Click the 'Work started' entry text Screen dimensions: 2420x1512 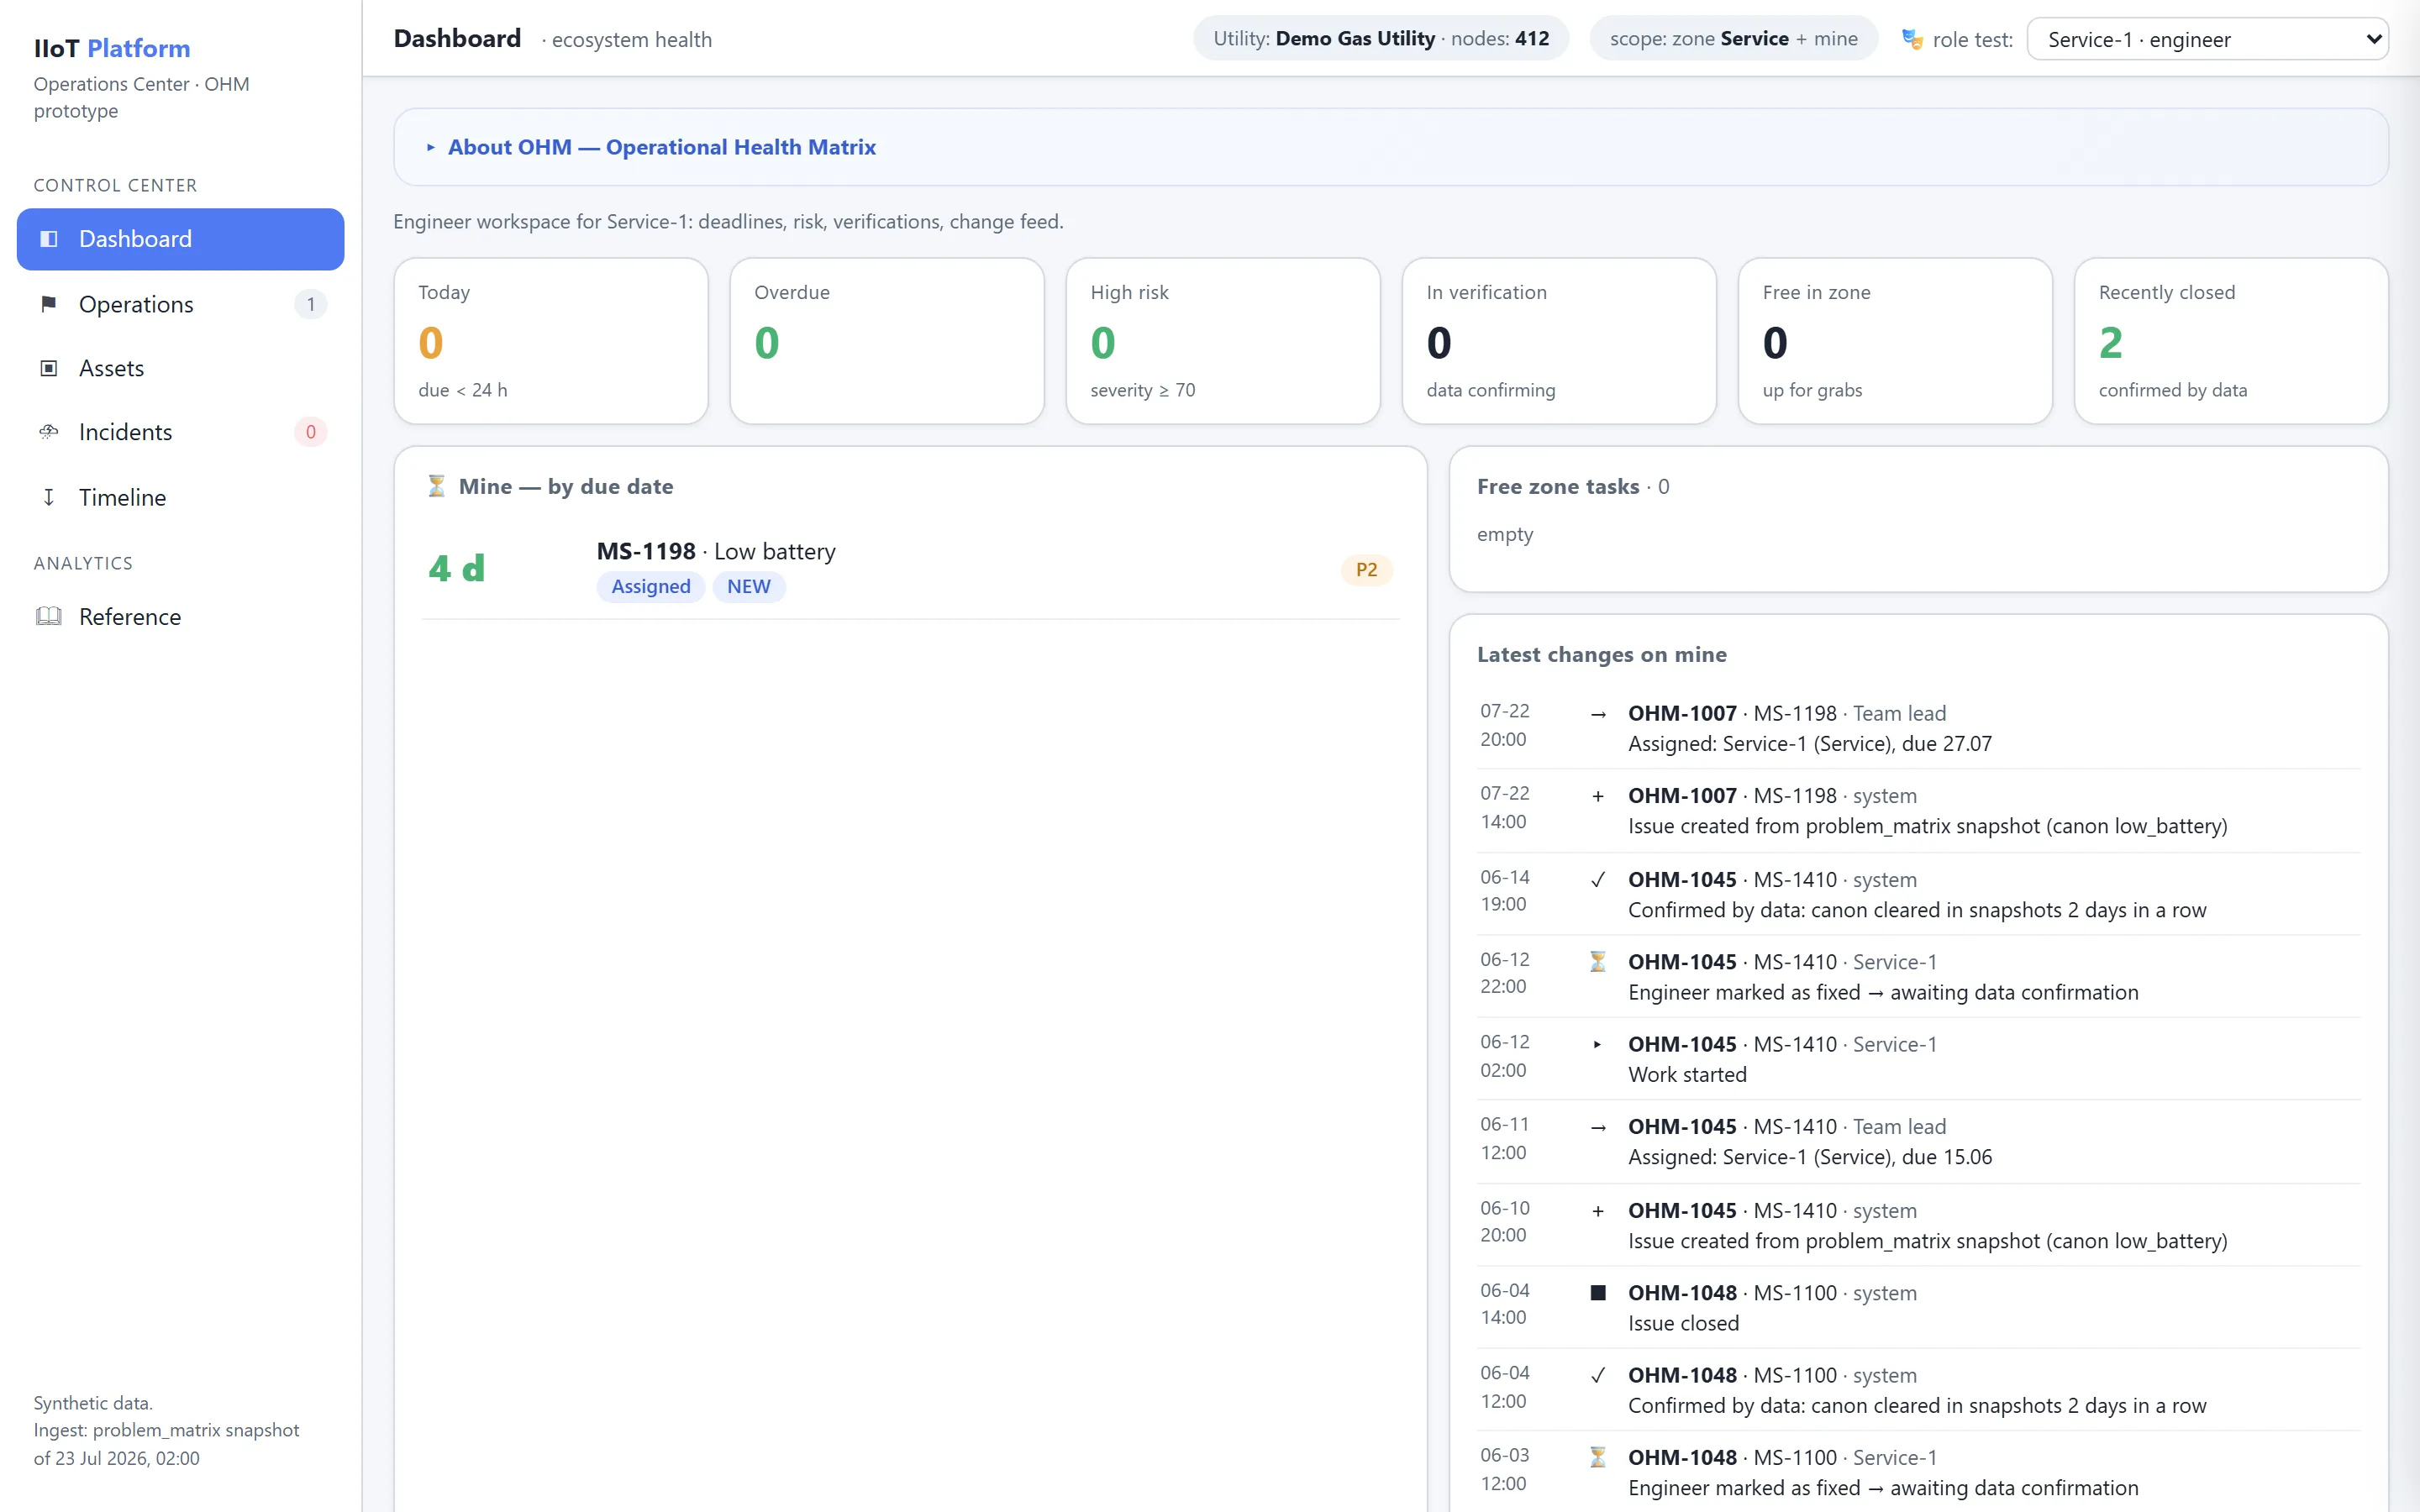point(1687,1075)
